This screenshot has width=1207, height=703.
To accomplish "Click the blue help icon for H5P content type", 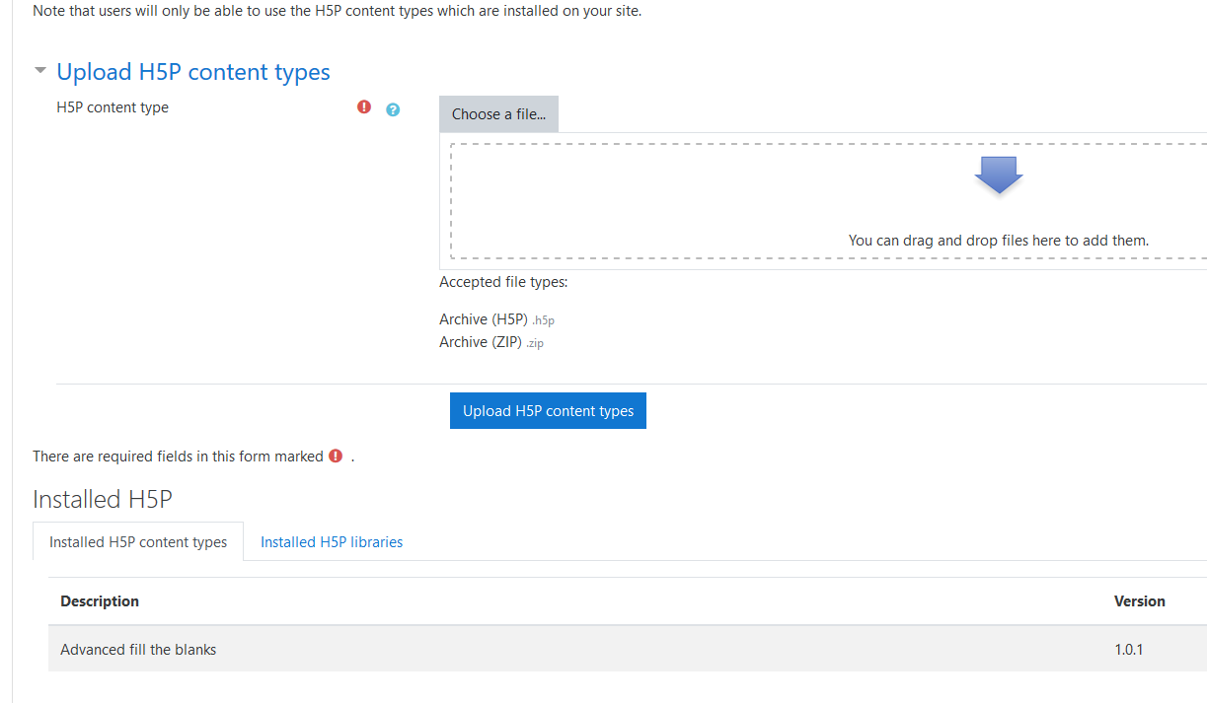I will (393, 109).
